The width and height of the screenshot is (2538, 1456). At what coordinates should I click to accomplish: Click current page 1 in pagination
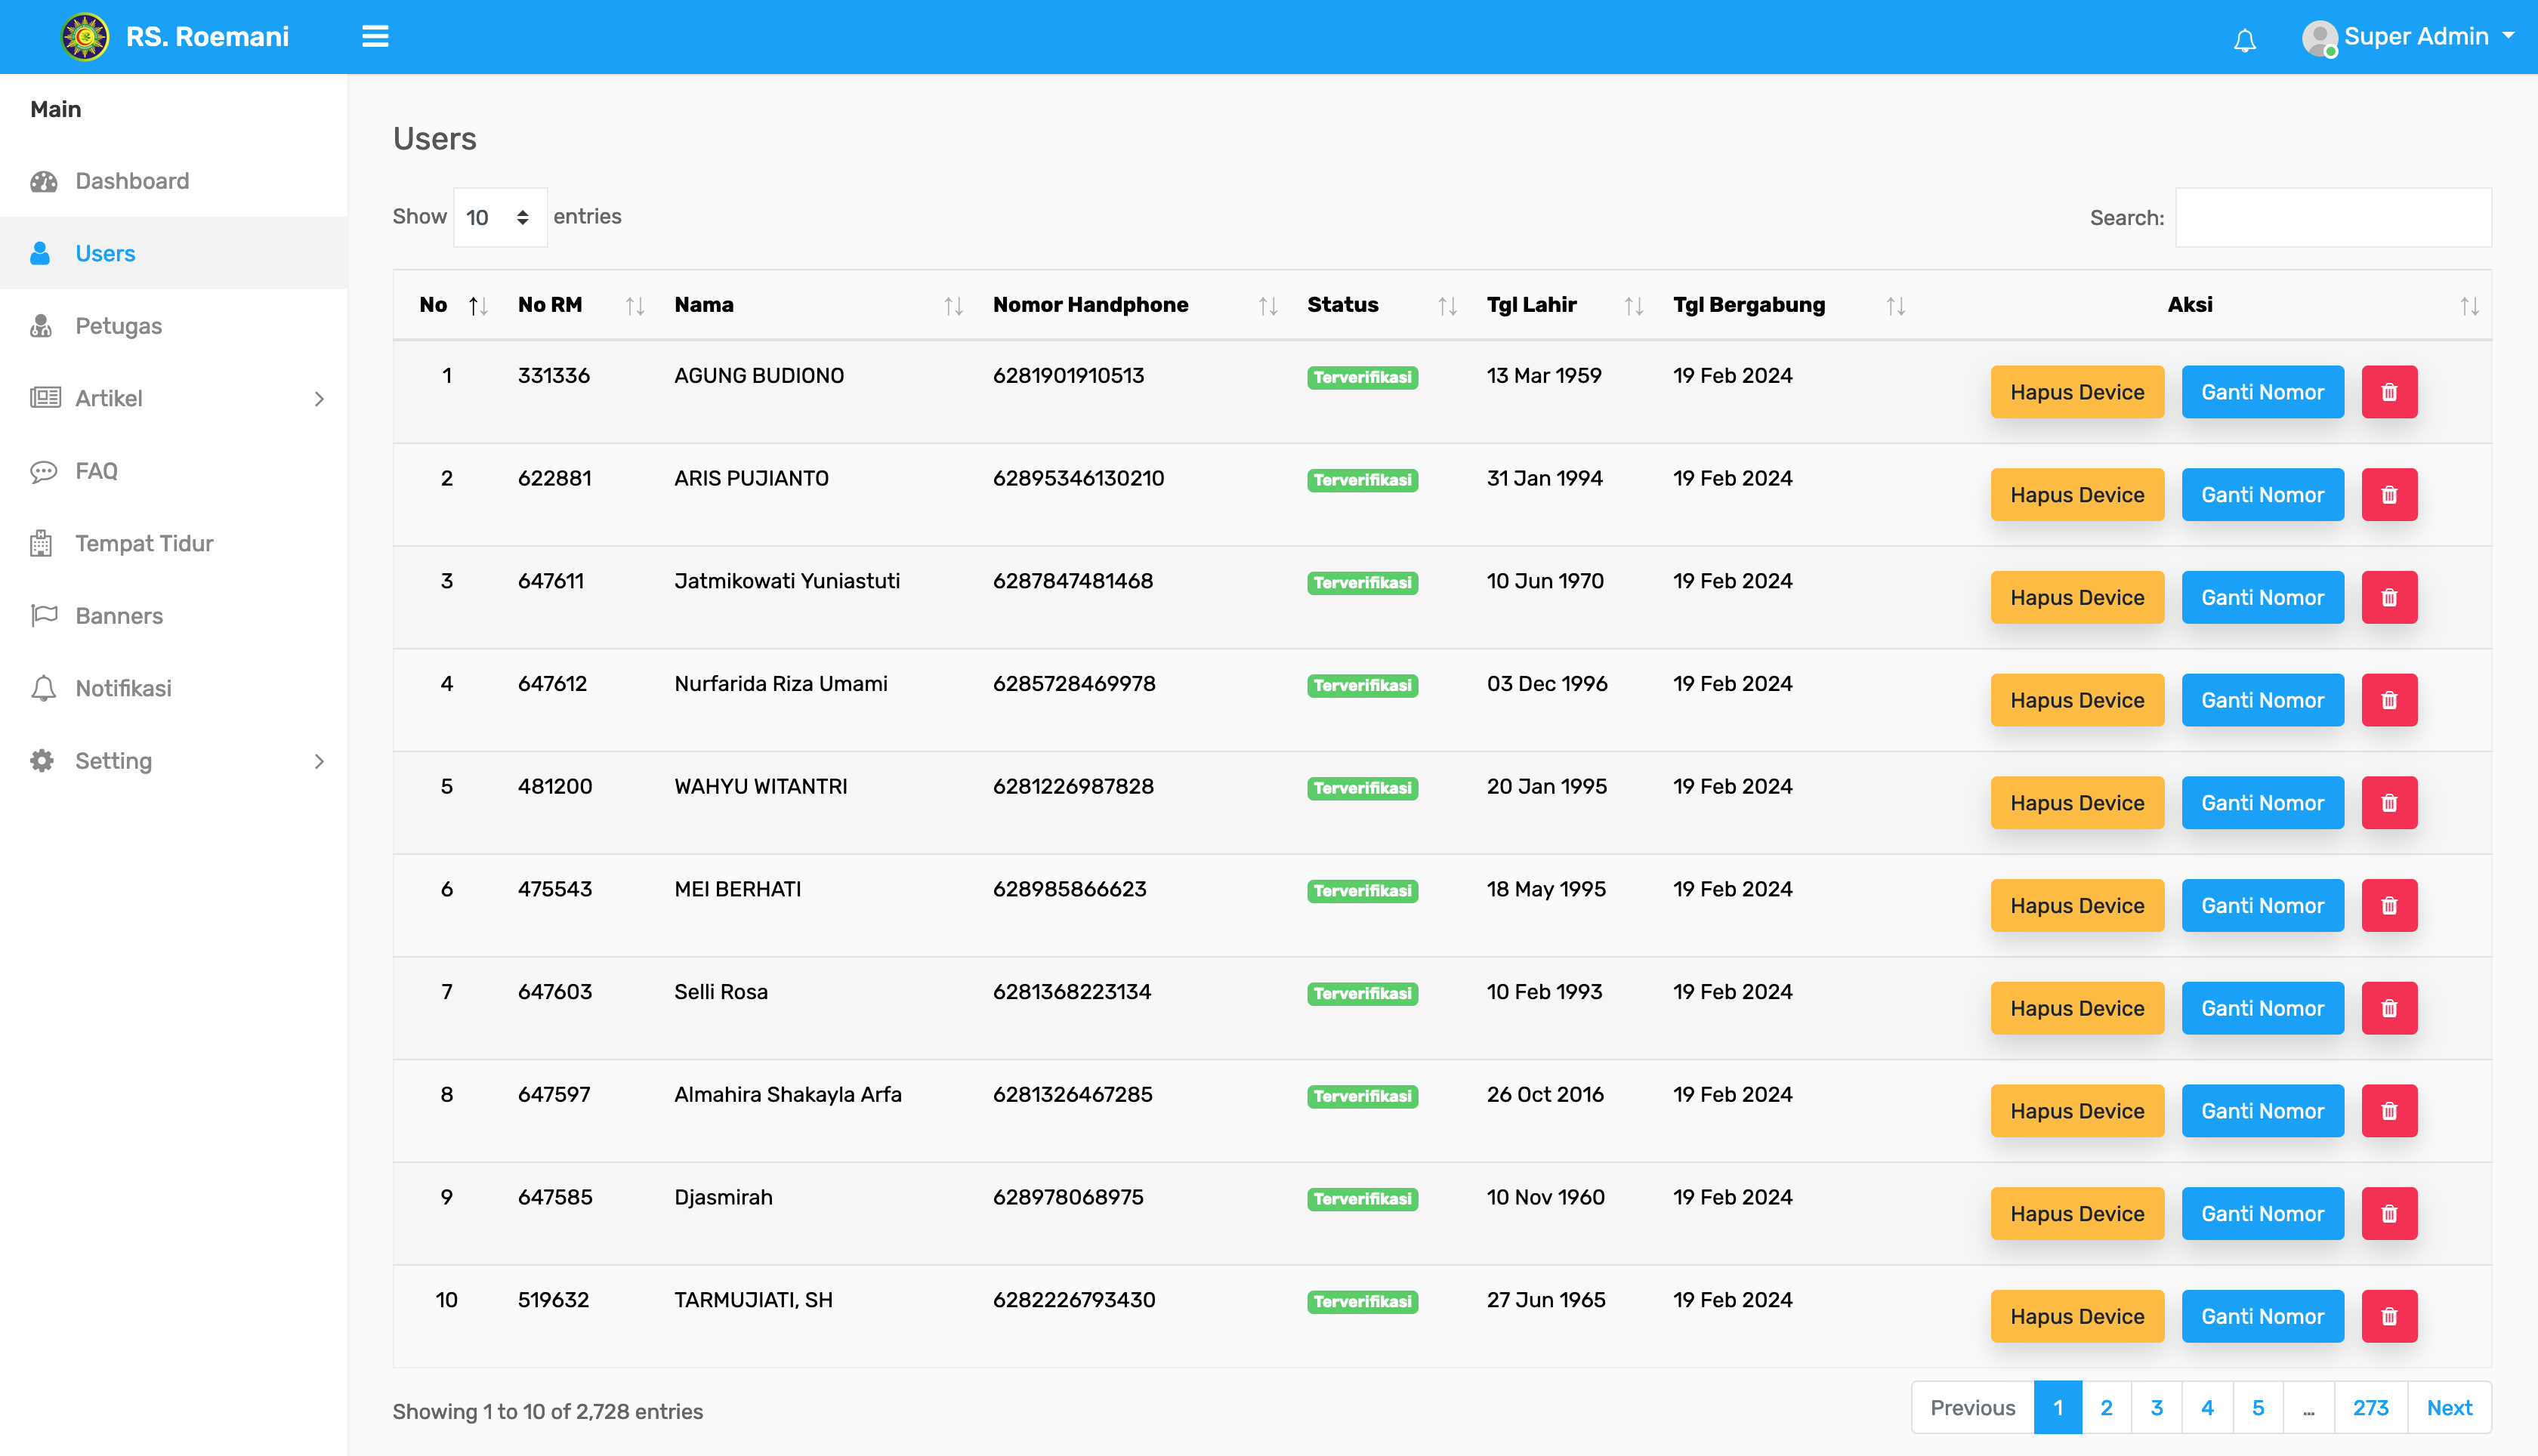(x=2058, y=1408)
